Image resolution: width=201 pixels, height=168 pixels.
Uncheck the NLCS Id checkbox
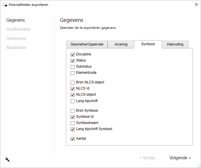pos(73,89)
